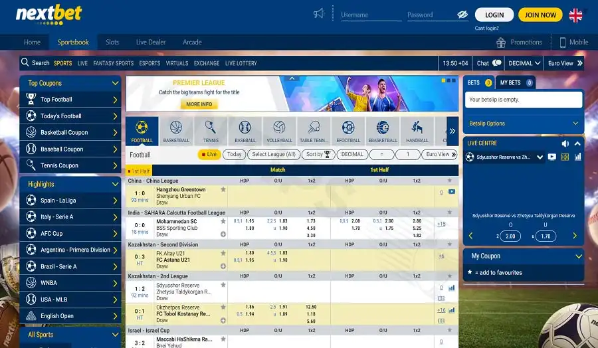The height and width of the screenshot is (348, 598).
Task: Favourite the China League star
Action: click(x=450, y=180)
